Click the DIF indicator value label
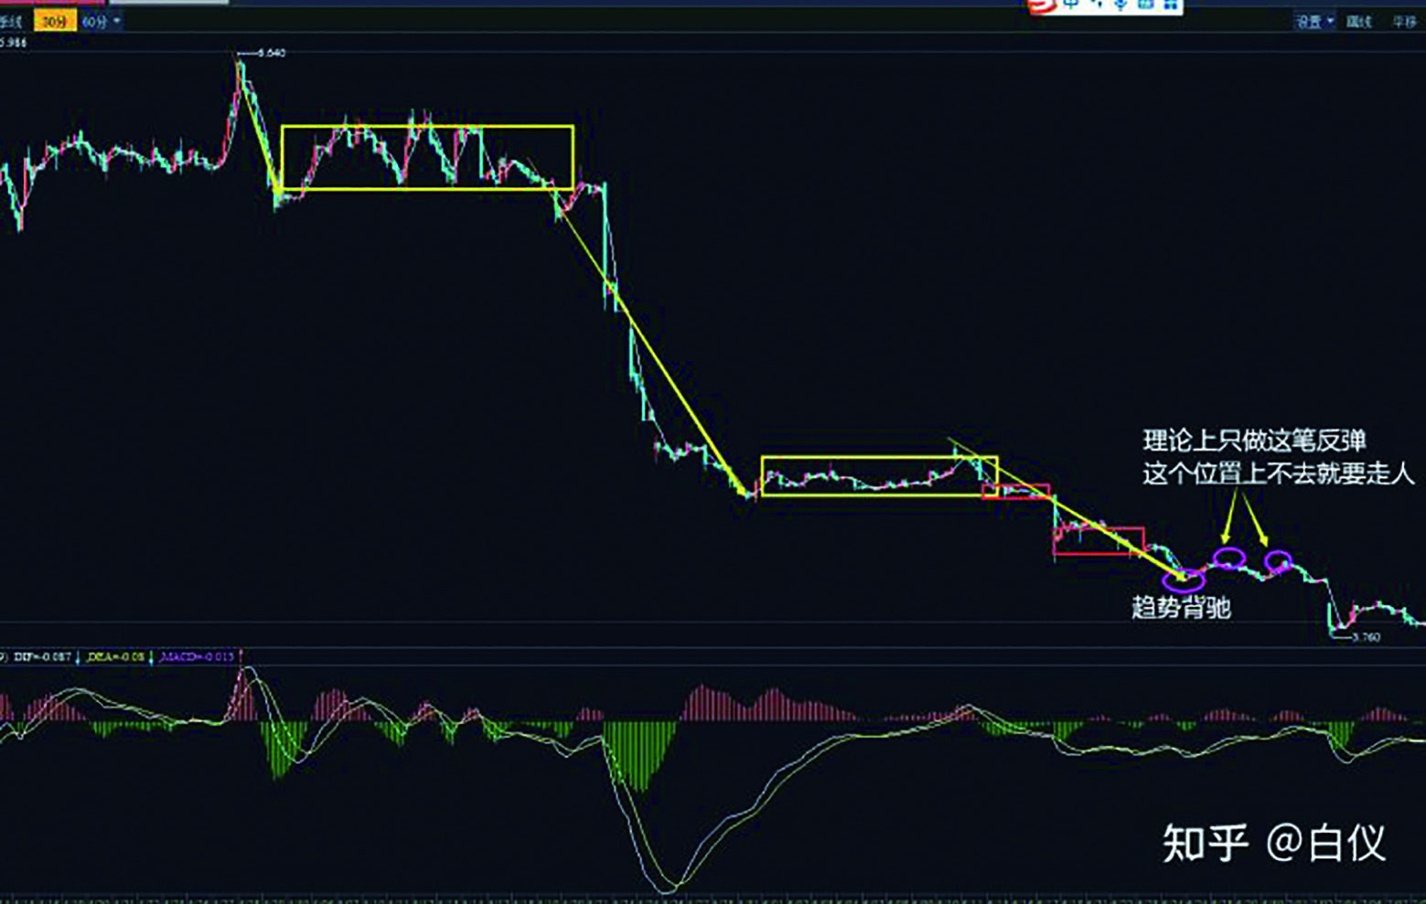Viewport: 1426px width, 904px height. tap(42, 656)
